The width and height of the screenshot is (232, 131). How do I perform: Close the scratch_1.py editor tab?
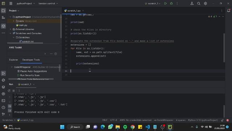(x=83, y=11)
